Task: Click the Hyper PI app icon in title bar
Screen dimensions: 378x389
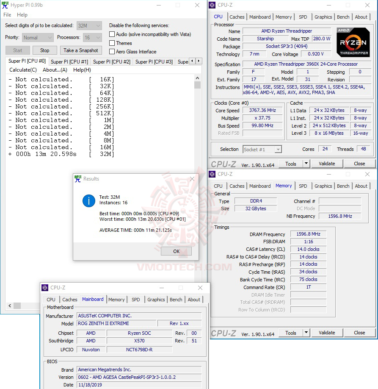Action: [5, 5]
